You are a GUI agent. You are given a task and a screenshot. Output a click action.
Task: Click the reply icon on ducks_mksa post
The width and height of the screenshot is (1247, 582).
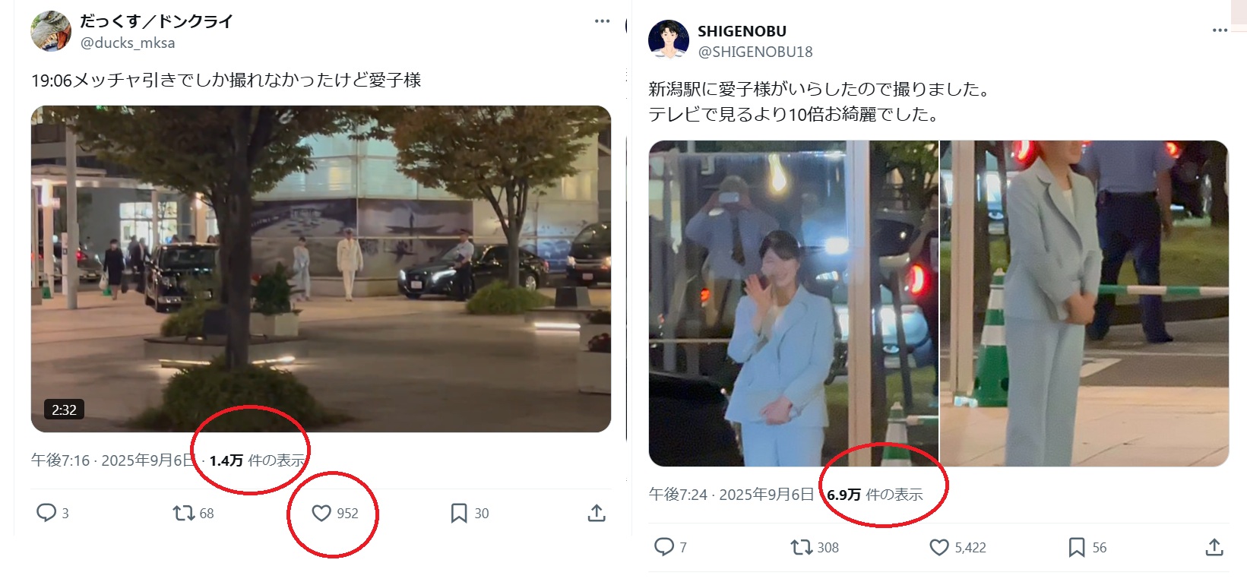pyautogui.click(x=46, y=513)
